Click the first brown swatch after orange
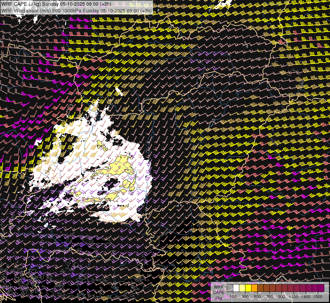Screen dimensions: 330x303 pos(260,288)
